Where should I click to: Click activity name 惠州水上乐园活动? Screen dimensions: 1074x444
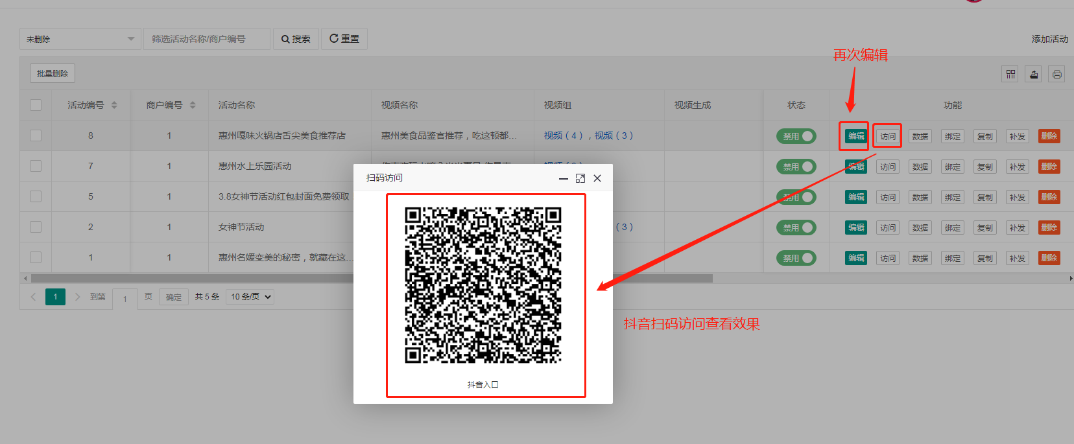[255, 166]
